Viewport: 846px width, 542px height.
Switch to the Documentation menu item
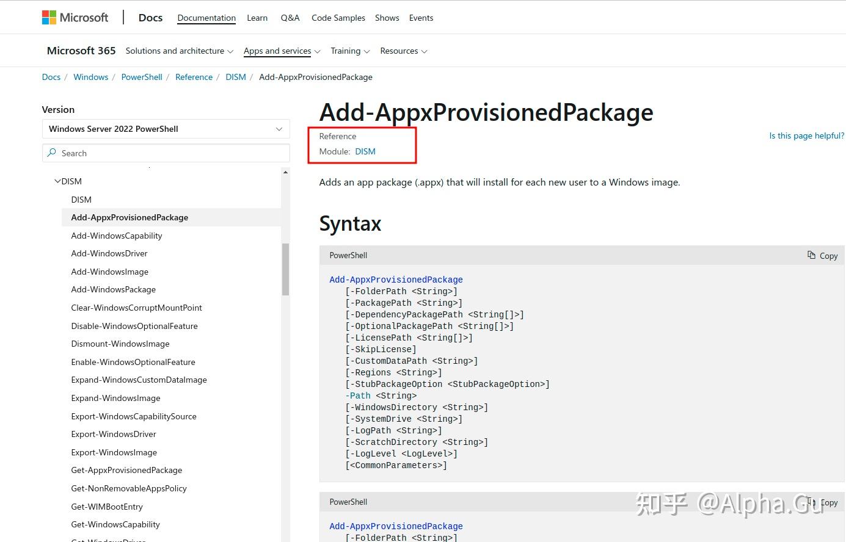[206, 18]
